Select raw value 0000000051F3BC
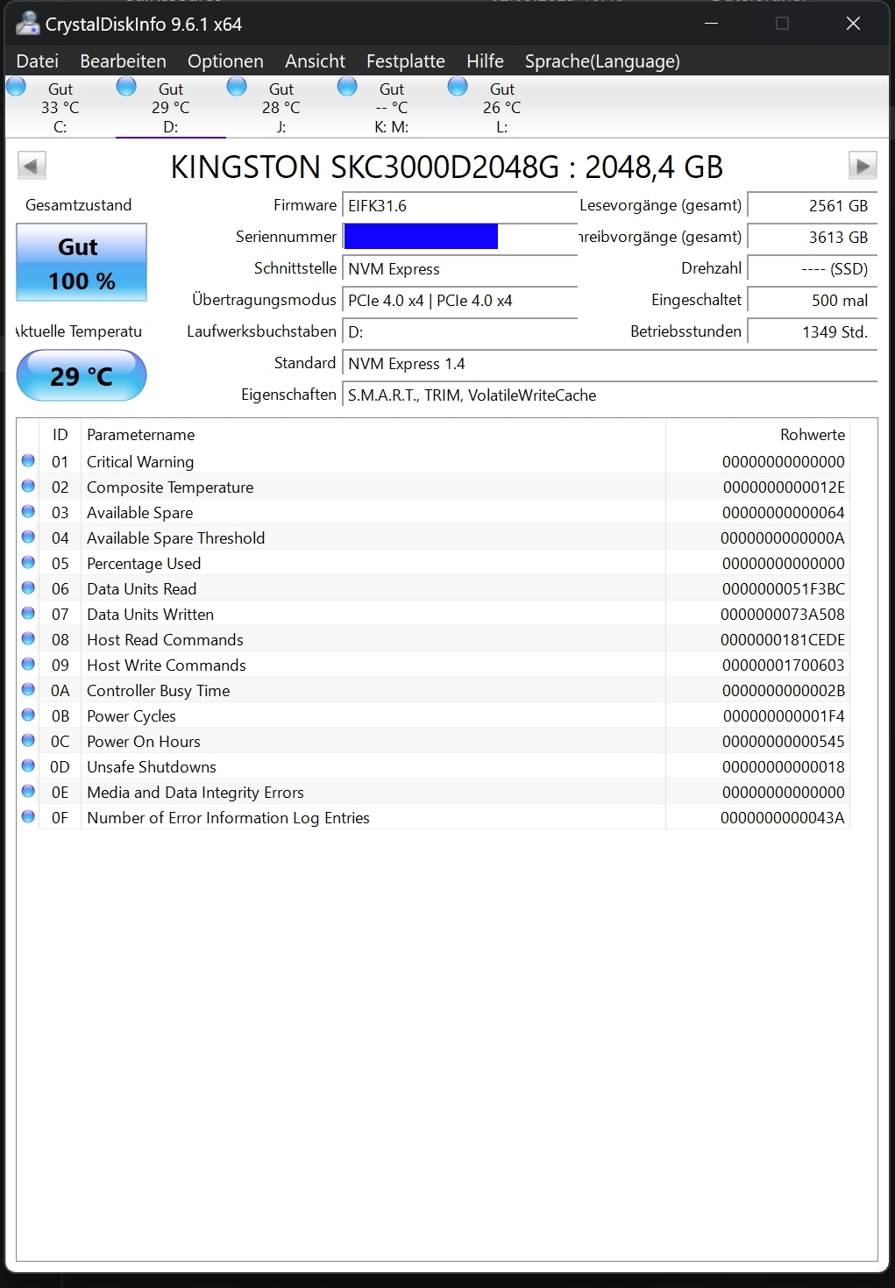This screenshot has height=1288, width=895. [784, 589]
